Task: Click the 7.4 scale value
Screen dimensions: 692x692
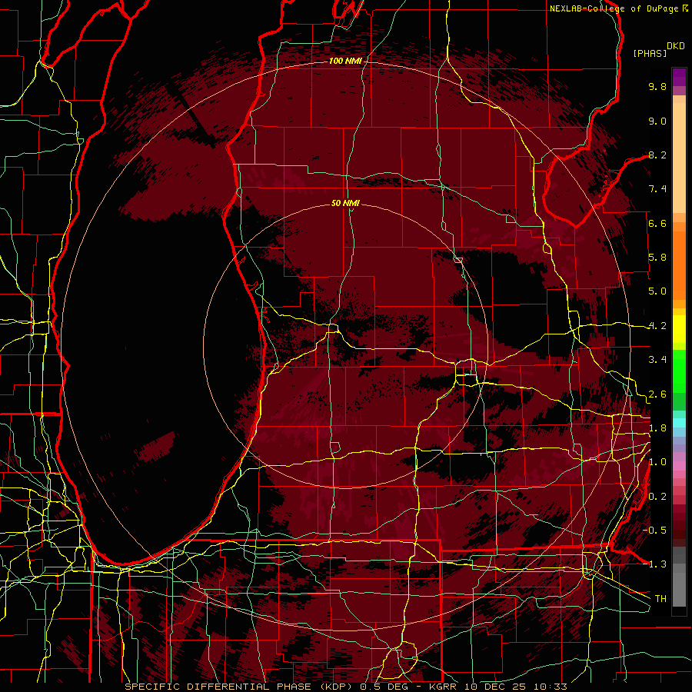Action: click(657, 189)
